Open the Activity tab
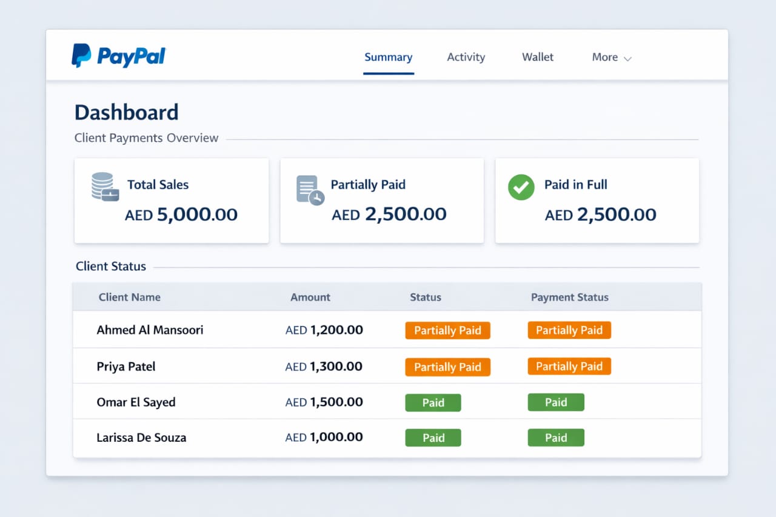This screenshot has width=776, height=517. (x=466, y=58)
